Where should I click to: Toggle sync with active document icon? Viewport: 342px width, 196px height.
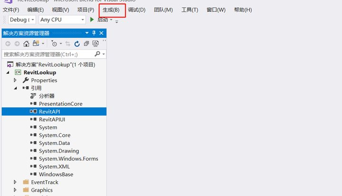[x=68, y=44]
